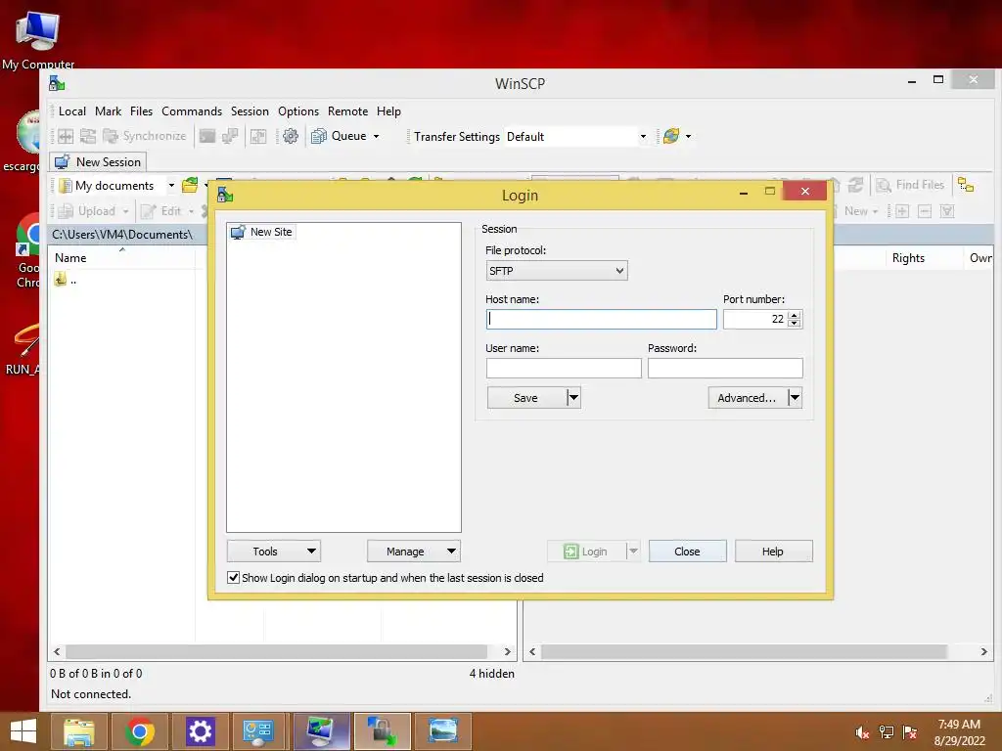This screenshot has height=751, width=1002.
Task: Click the local panel horizontal scrollbar
Action: pos(276,651)
